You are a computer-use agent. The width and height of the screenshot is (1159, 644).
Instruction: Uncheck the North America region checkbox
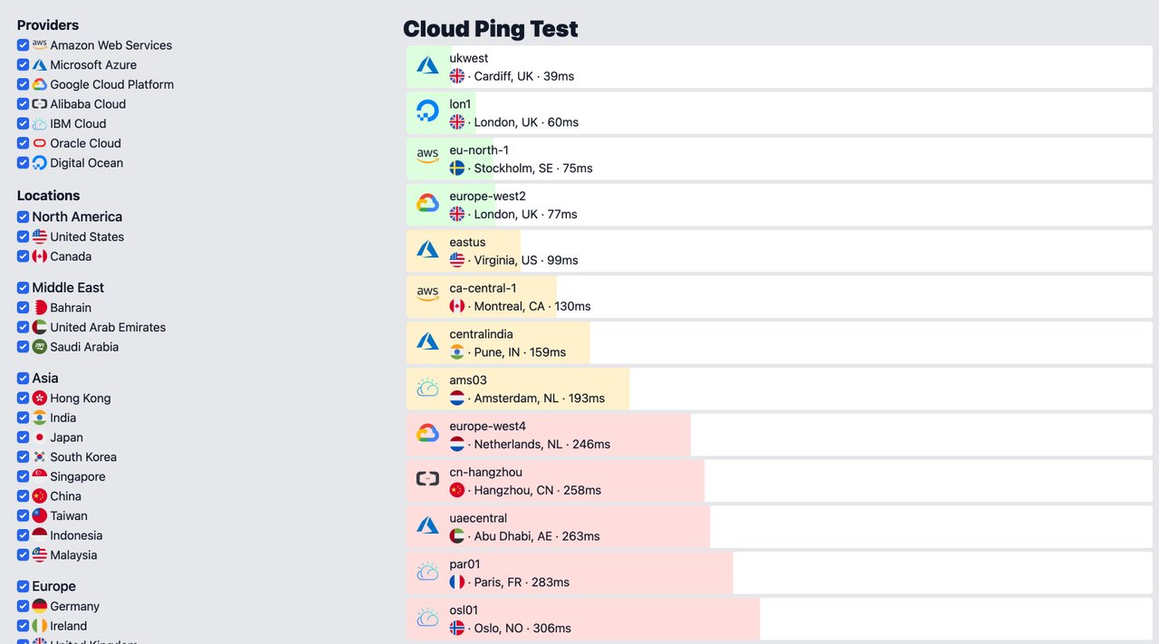(x=24, y=216)
